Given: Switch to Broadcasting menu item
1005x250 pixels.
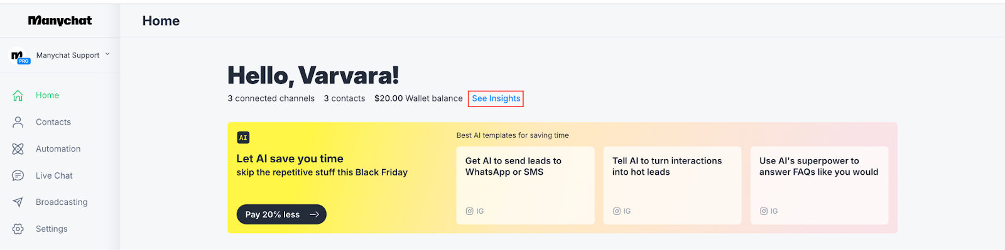Looking at the screenshot, I should [62, 202].
